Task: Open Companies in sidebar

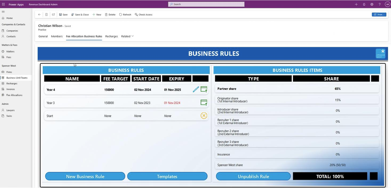Action: point(12,31)
